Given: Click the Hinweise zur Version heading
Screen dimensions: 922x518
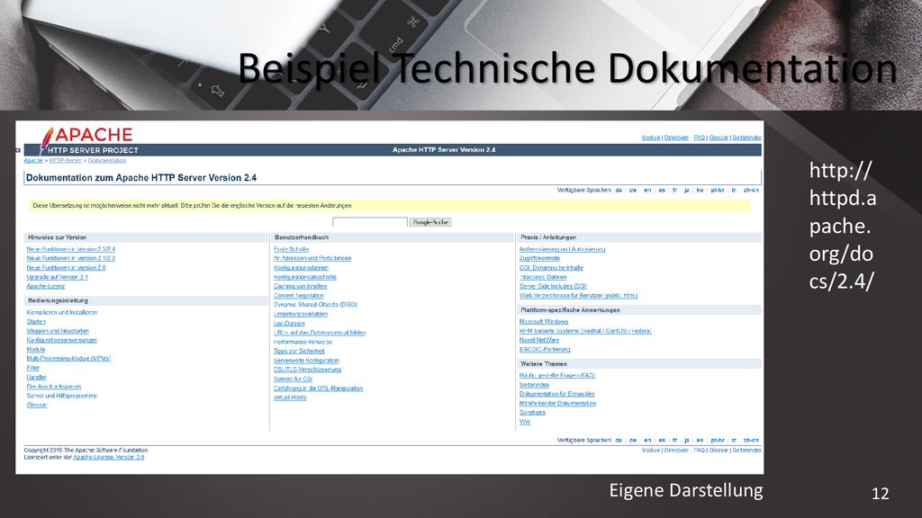Looking at the screenshot, I should (57, 237).
